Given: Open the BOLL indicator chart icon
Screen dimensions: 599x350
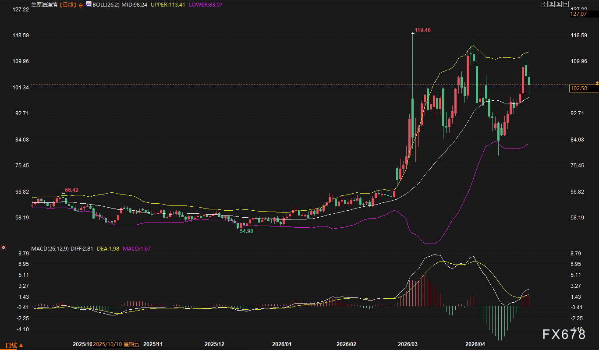Looking at the screenshot, I should point(89,4).
